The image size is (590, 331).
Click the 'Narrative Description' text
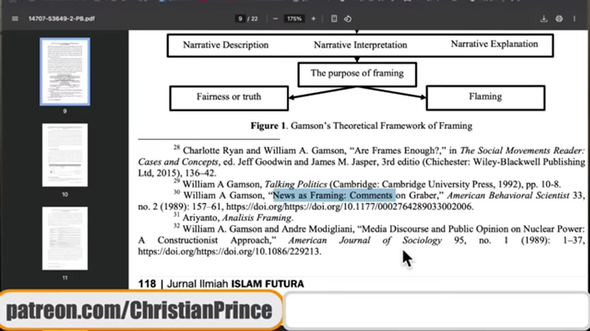point(225,45)
